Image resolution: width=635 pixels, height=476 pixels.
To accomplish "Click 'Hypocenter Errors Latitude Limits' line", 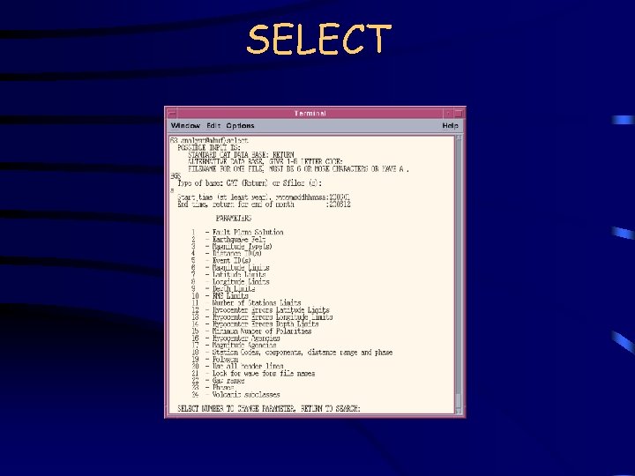I will pyautogui.click(x=260, y=310).
